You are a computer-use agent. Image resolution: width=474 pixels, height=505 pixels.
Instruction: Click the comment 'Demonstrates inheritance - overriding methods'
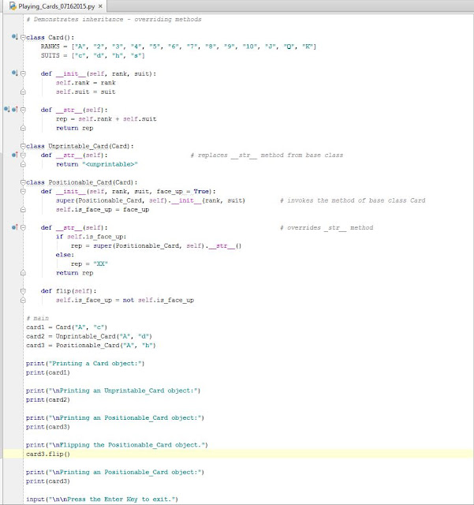coord(114,19)
